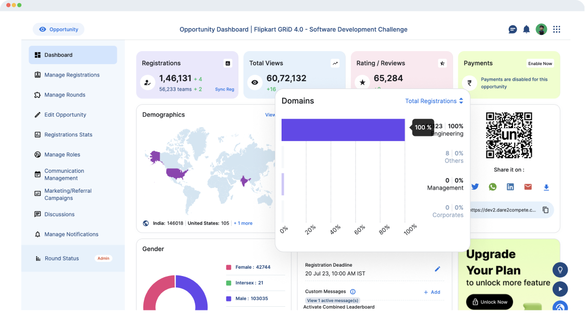Click the Registrations person icon
This screenshot has height=326, width=585.
point(148,82)
